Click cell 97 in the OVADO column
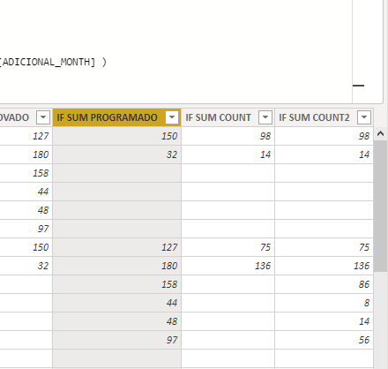Viewport: 388px width, 369px height. pos(26,229)
